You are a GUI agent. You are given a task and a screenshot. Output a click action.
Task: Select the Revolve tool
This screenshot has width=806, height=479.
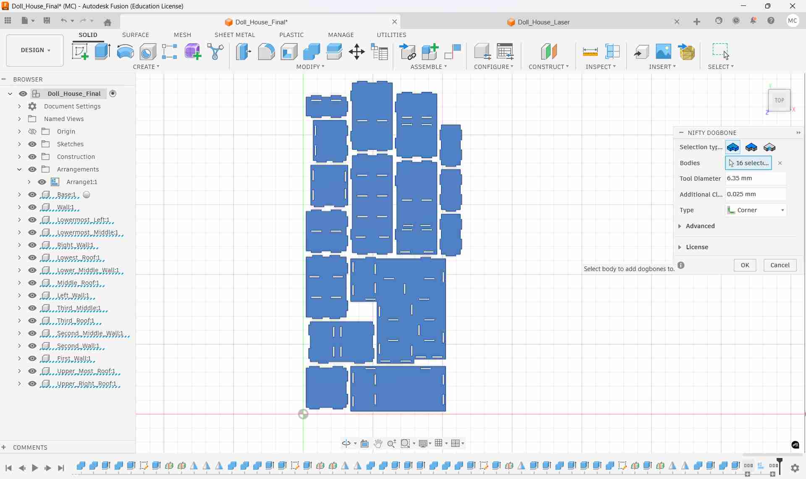point(125,51)
